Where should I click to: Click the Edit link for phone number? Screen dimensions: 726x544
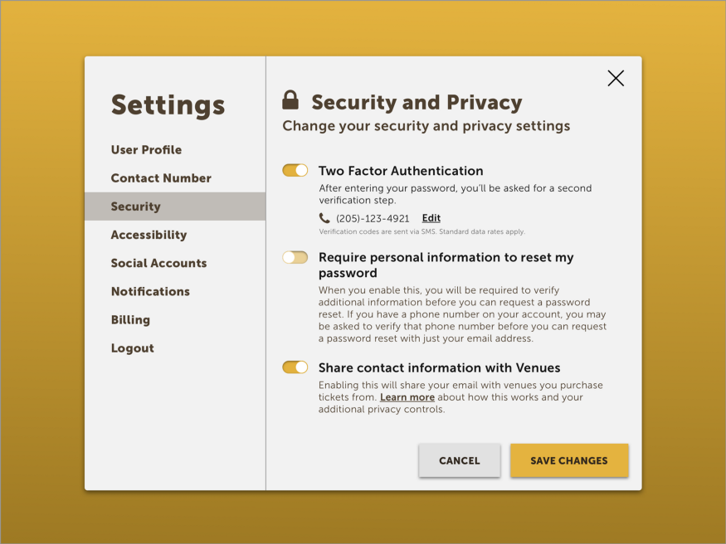click(431, 218)
